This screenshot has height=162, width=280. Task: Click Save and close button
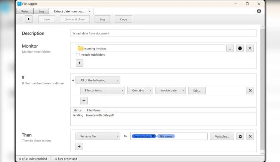point(75,19)
